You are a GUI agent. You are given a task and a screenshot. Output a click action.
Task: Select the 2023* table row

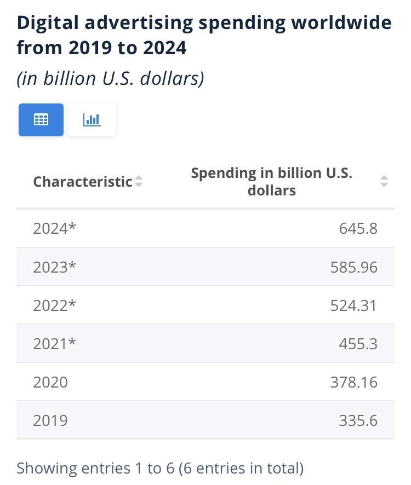coord(206,267)
